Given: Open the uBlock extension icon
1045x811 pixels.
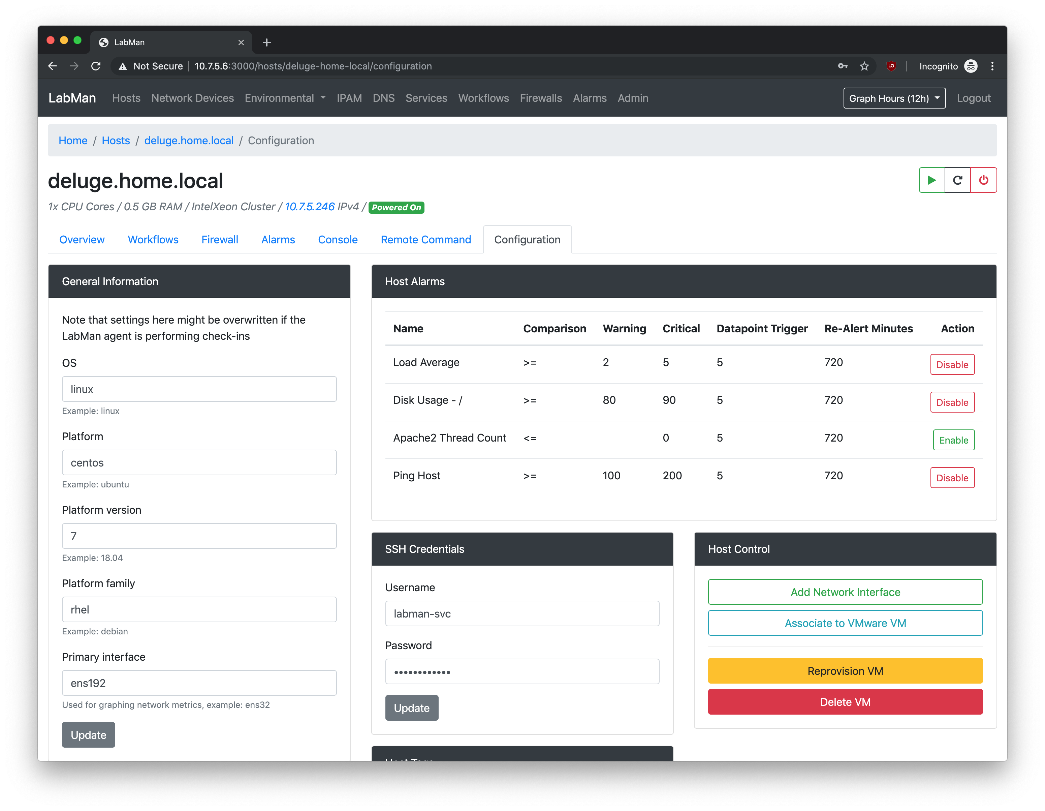Looking at the screenshot, I should tap(891, 66).
